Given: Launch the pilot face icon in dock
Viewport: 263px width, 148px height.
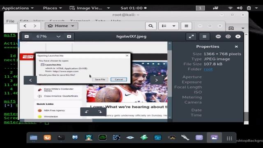Looking at the screenshot, I should (x=172, y=138).
